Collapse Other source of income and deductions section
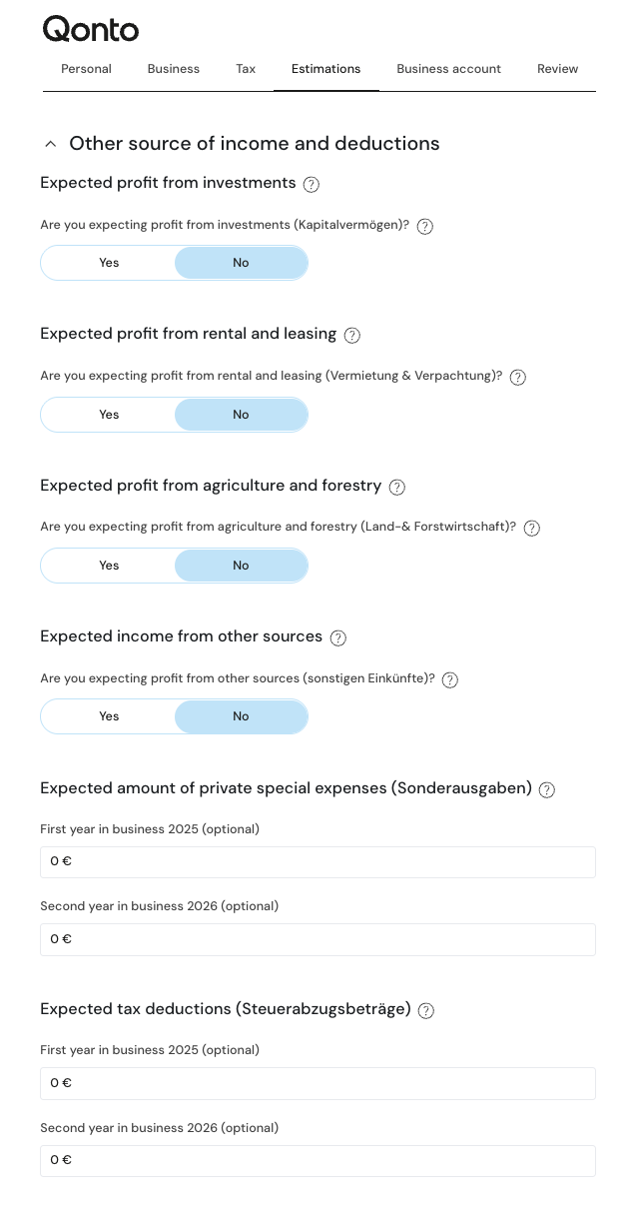This screenshot has height=1229, width=631. [50, 144]
